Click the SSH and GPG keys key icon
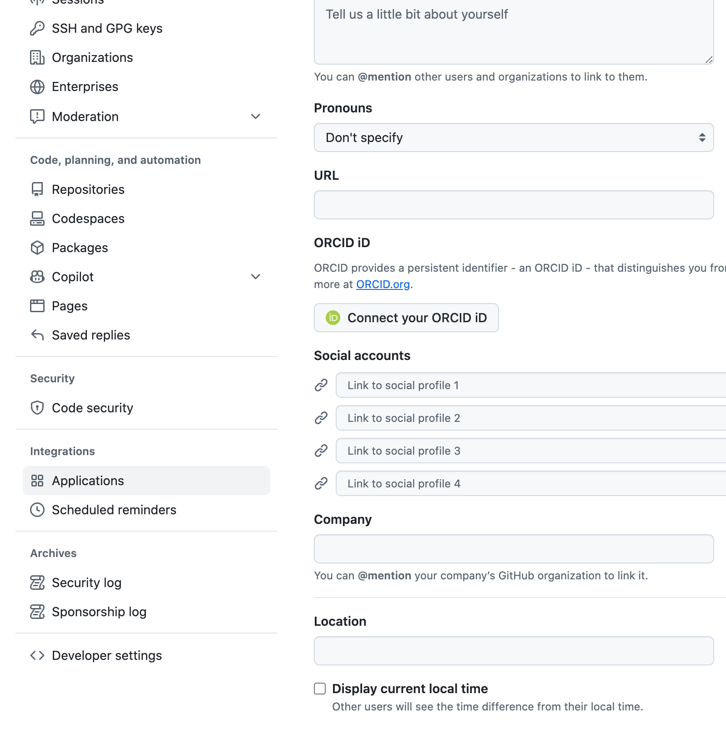Image resolution: width=726 pixels, height=730 pixels. [37, 28]
